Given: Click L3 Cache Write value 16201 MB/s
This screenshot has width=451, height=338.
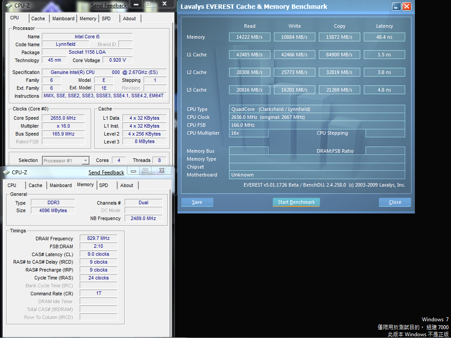Looking at the screenshot, I should (x=295, y=90).
